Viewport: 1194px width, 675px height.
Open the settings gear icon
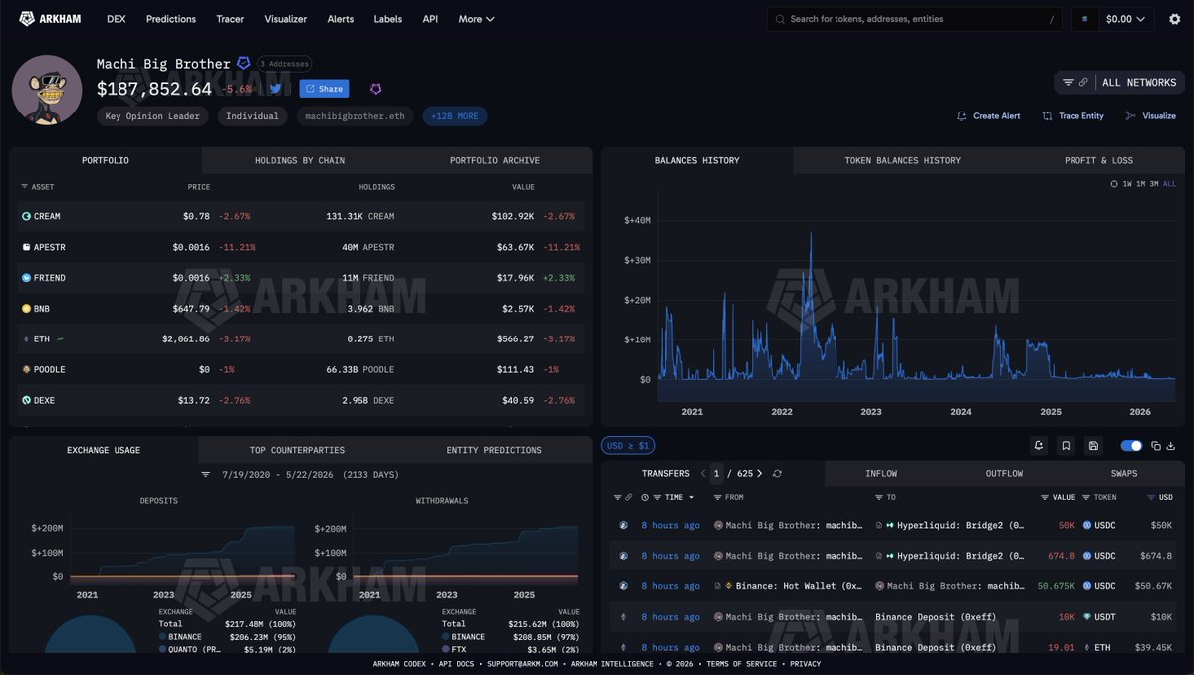click(1174, 19)
